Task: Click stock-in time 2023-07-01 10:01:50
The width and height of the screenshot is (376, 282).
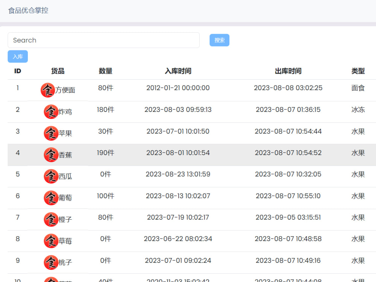Action: 178,131
